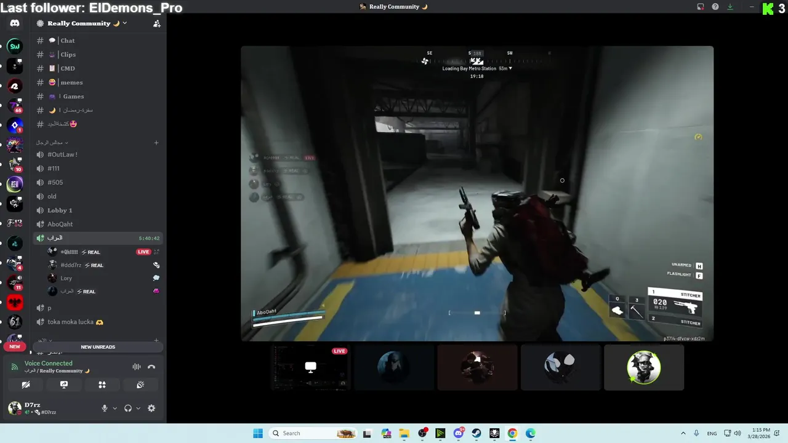Open User Settings gear
Image resolution: width=788 pixels, height=443 pixels.
coord(151,409)
